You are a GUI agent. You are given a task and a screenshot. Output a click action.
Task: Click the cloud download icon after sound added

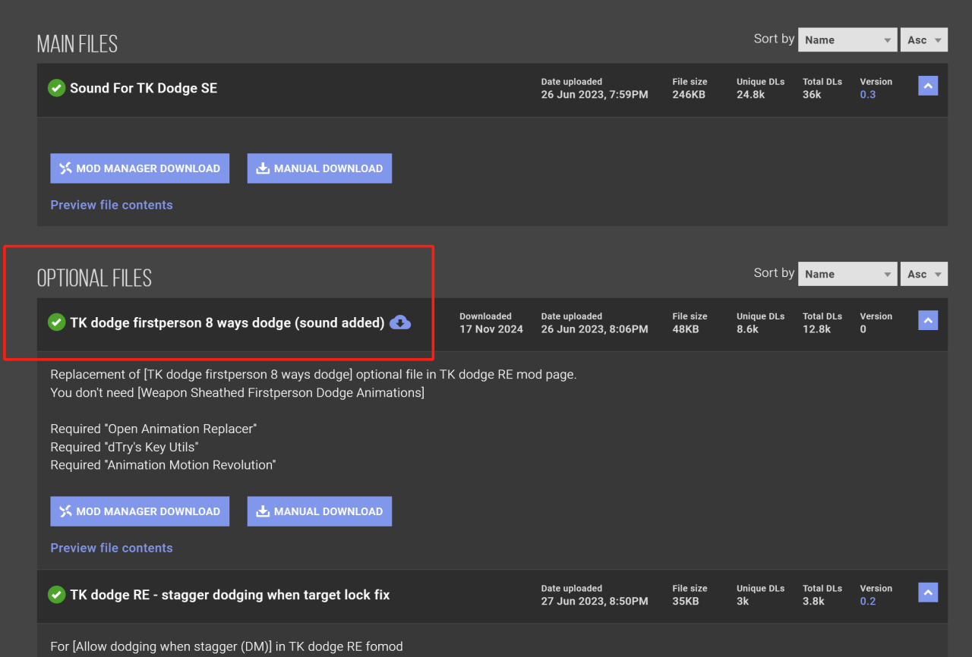(400, 322)
